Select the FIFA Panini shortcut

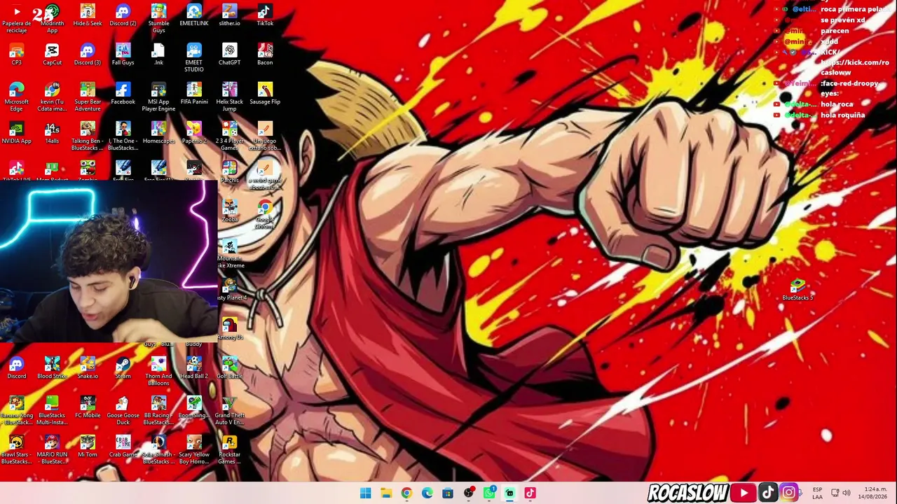194,94
